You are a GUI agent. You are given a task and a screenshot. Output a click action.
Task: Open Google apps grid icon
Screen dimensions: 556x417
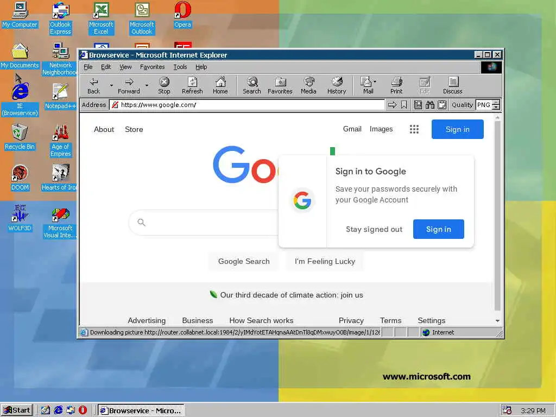(x=414, y=129)
